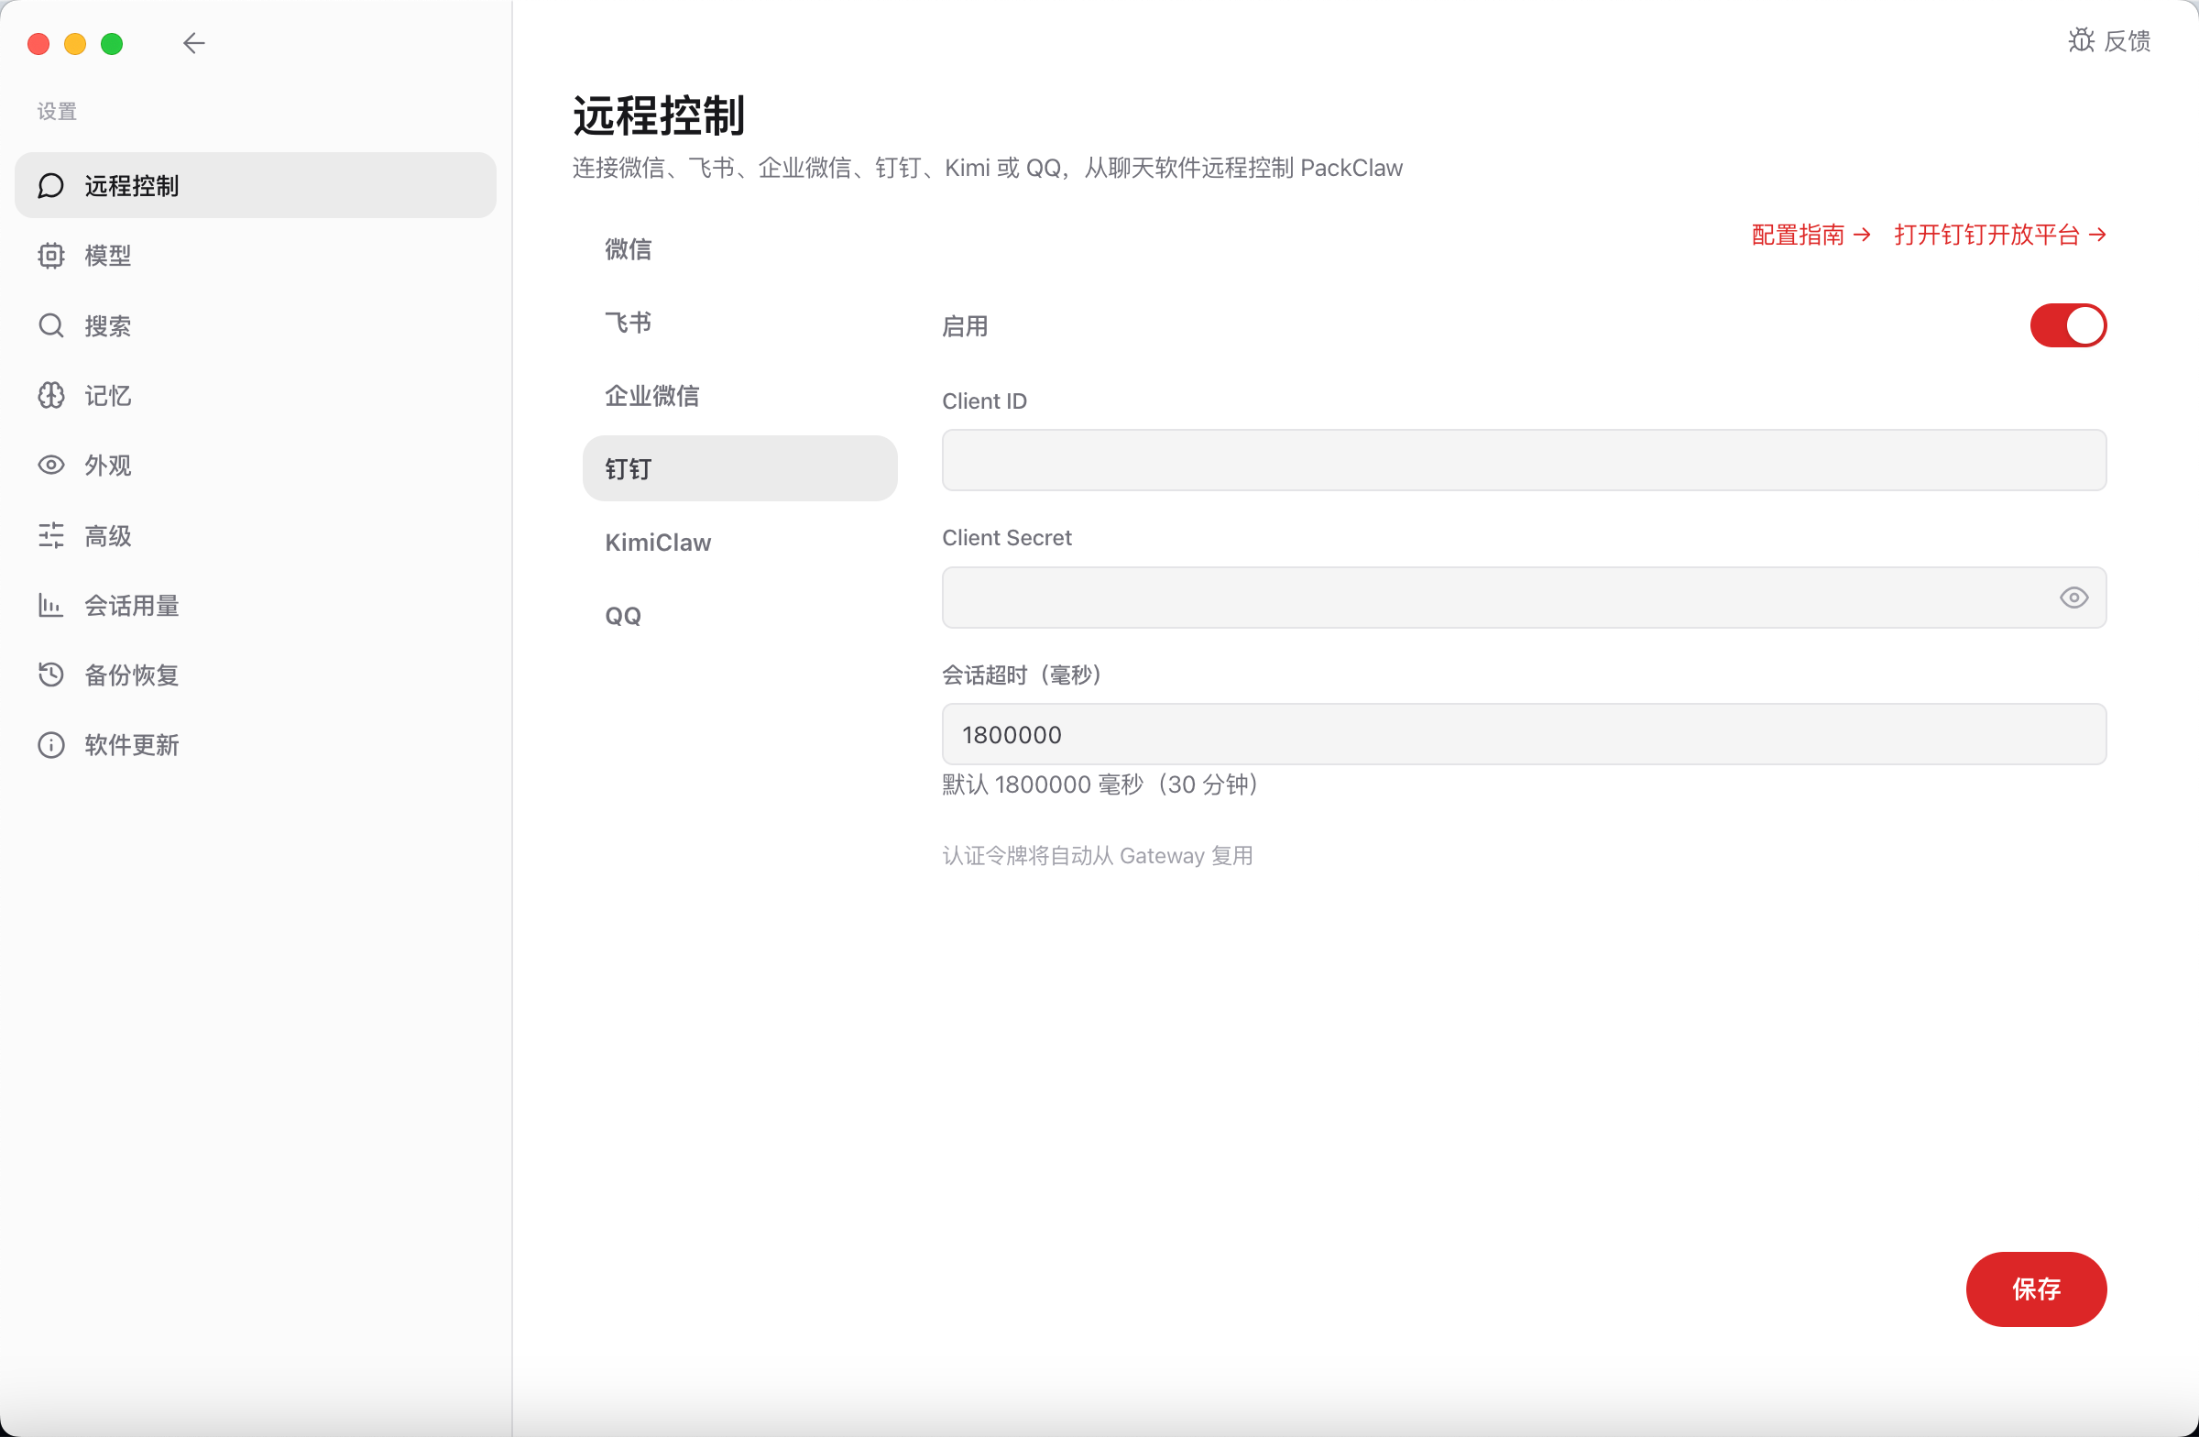Click the info icon beside 软件更新
2199x1437 pixels.
pos(50,745)
